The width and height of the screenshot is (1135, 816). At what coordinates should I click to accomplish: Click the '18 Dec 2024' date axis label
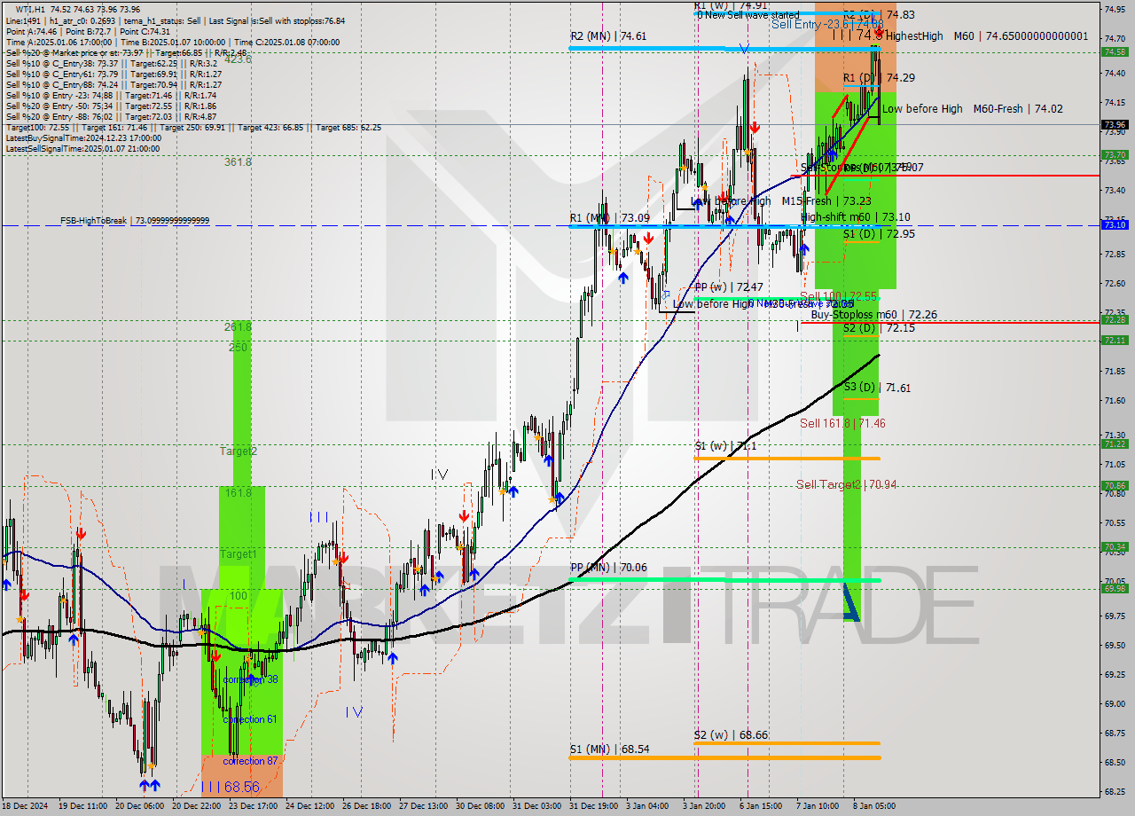26,806
